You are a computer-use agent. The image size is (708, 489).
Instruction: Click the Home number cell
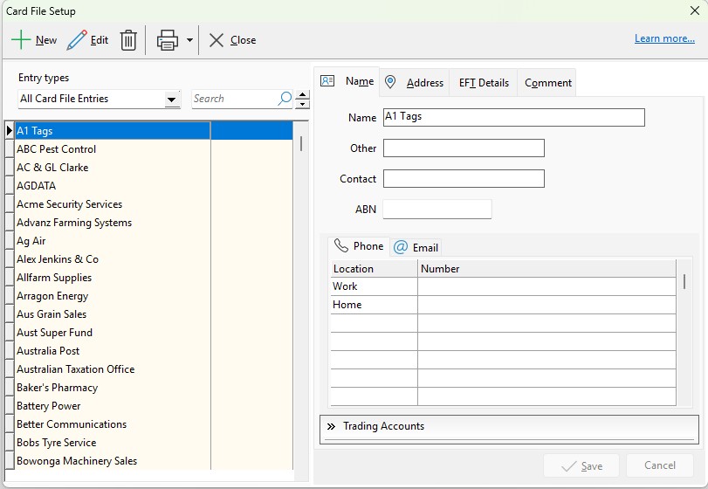(x=546, y=305)
